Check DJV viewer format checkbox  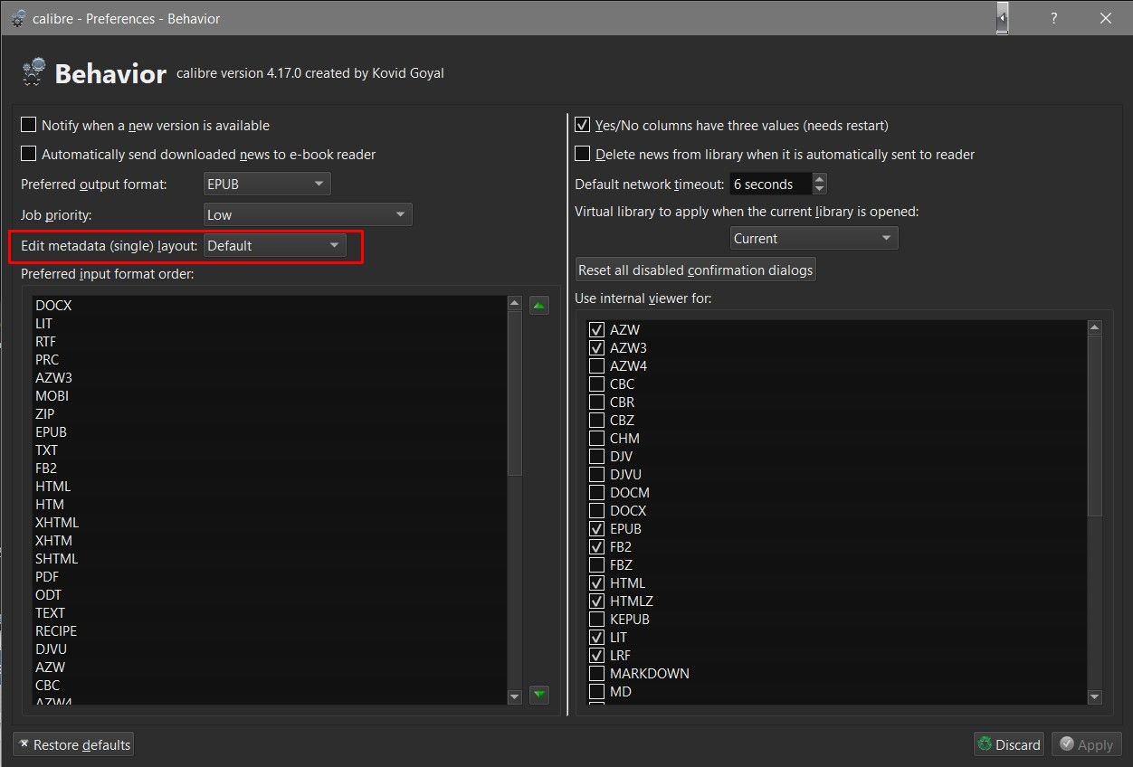pos(596,456)
